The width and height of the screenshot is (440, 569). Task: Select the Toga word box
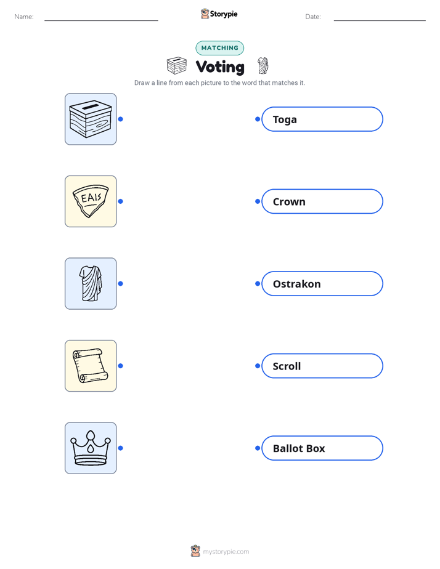pyautogui.click(x=322, y=119)
